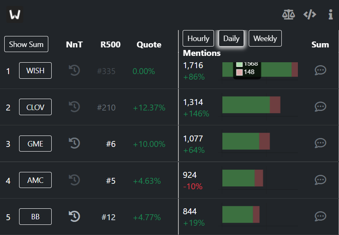Click the GME green sentiment bar
Screen dimensions: 339x235
(x=241, y=141)
